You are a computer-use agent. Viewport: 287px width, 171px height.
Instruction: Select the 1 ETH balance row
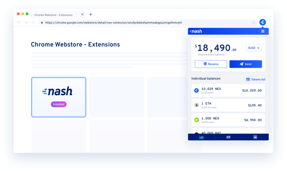[x=228, y=105]
